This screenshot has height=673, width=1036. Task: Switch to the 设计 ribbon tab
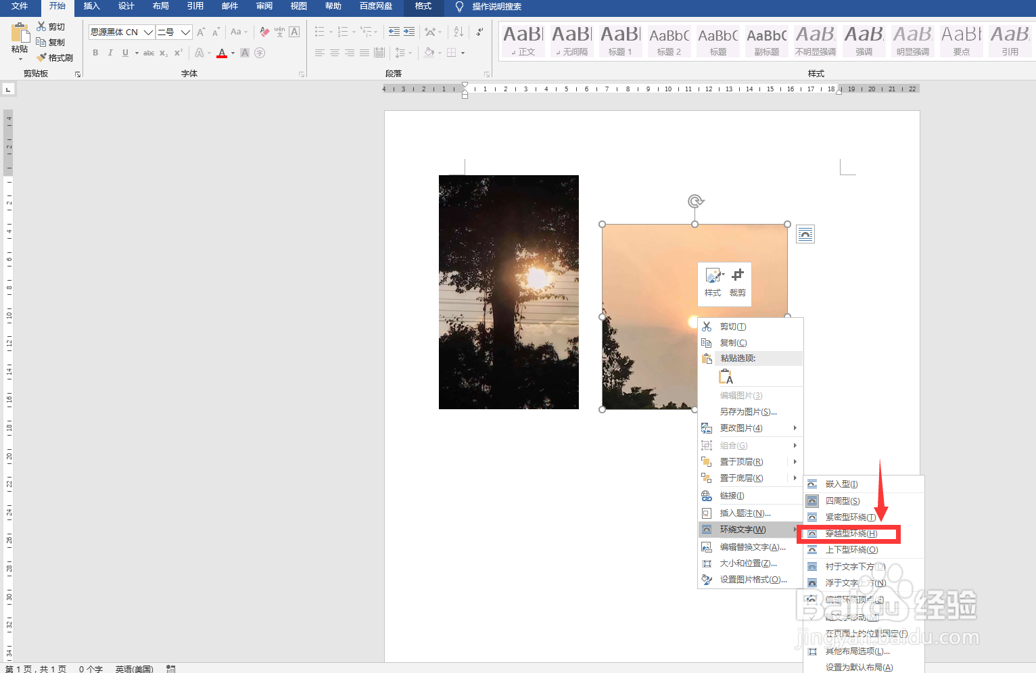click(126, 6)
